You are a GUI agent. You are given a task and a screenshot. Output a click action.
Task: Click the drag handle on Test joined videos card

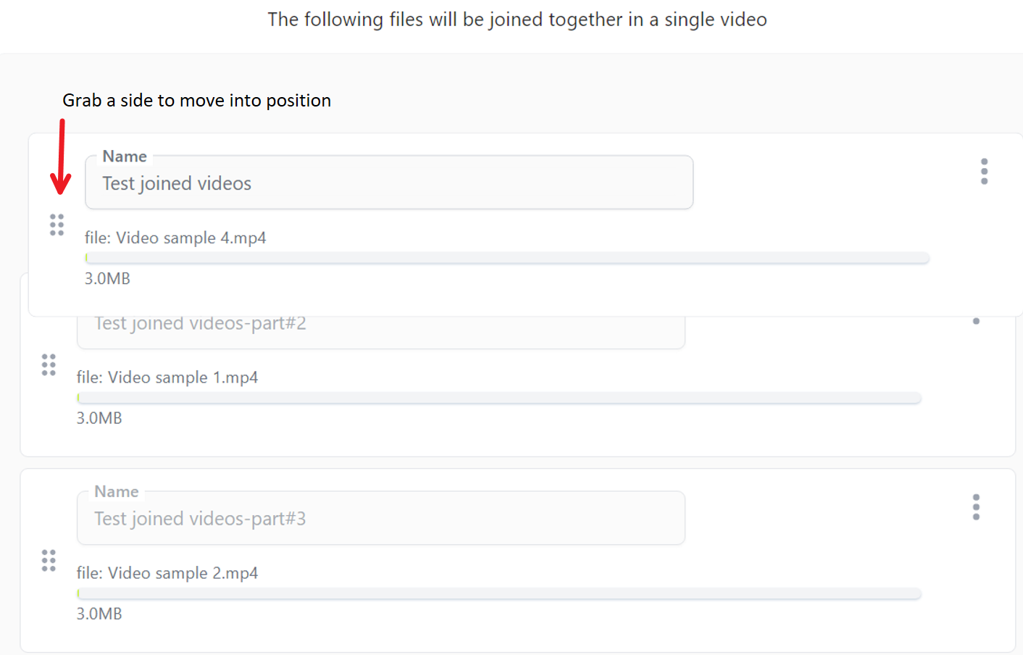[x=57, y=225]
